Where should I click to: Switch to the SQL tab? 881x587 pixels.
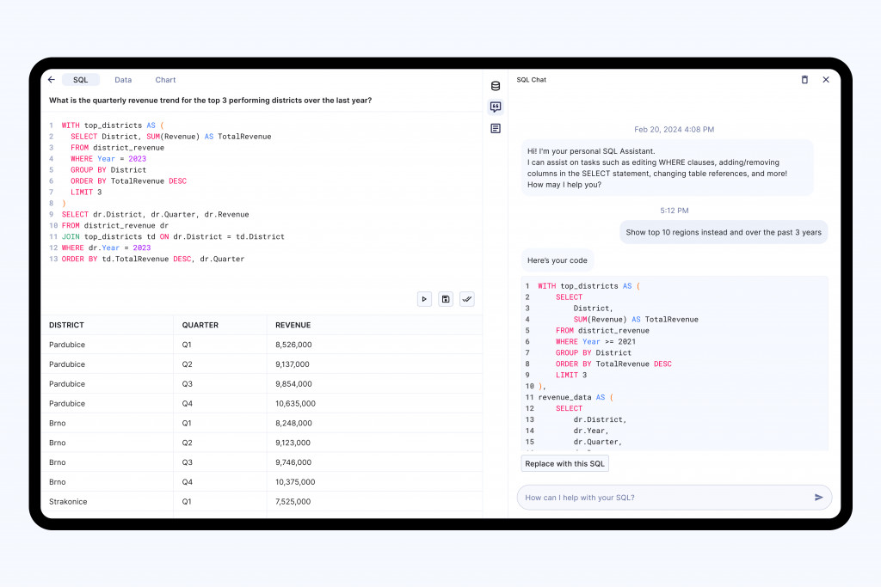[x=80, y=80]
